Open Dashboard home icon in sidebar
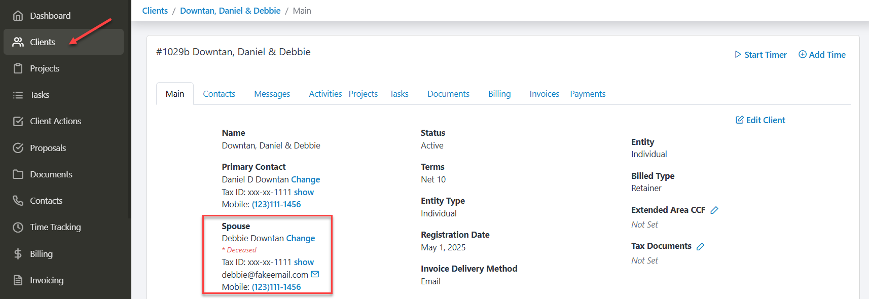 [x=18, y=16]
